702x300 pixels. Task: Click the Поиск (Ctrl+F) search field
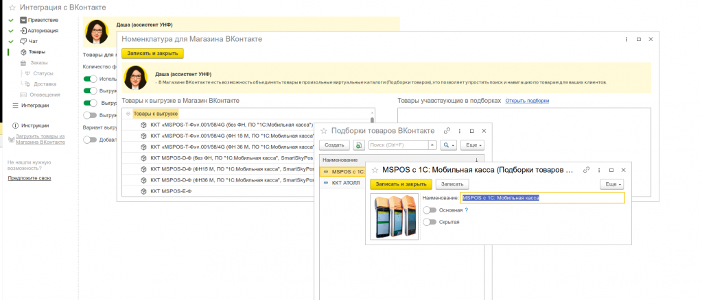[x=399, y=145]
